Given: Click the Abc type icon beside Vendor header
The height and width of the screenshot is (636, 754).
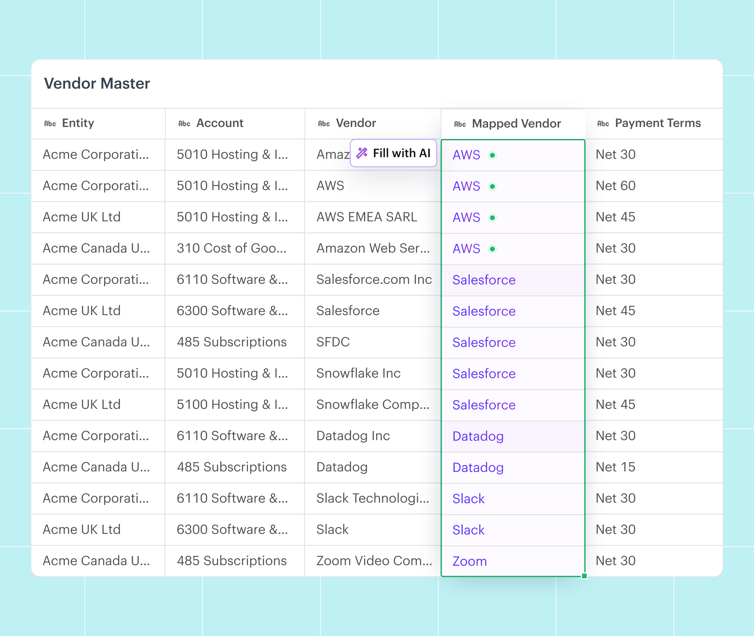Looking at the screenshot, I should [x=324, y=124].
